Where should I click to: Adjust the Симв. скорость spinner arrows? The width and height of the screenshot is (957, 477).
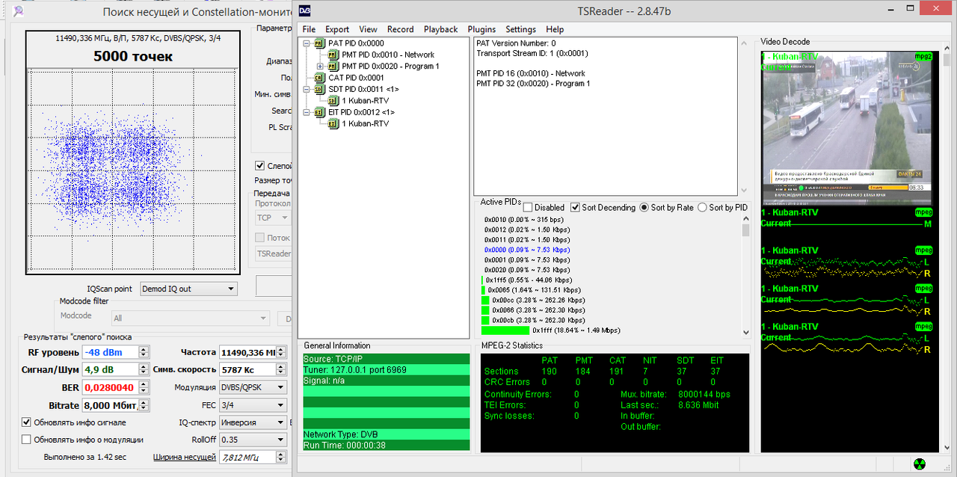(x=282, y=369)
